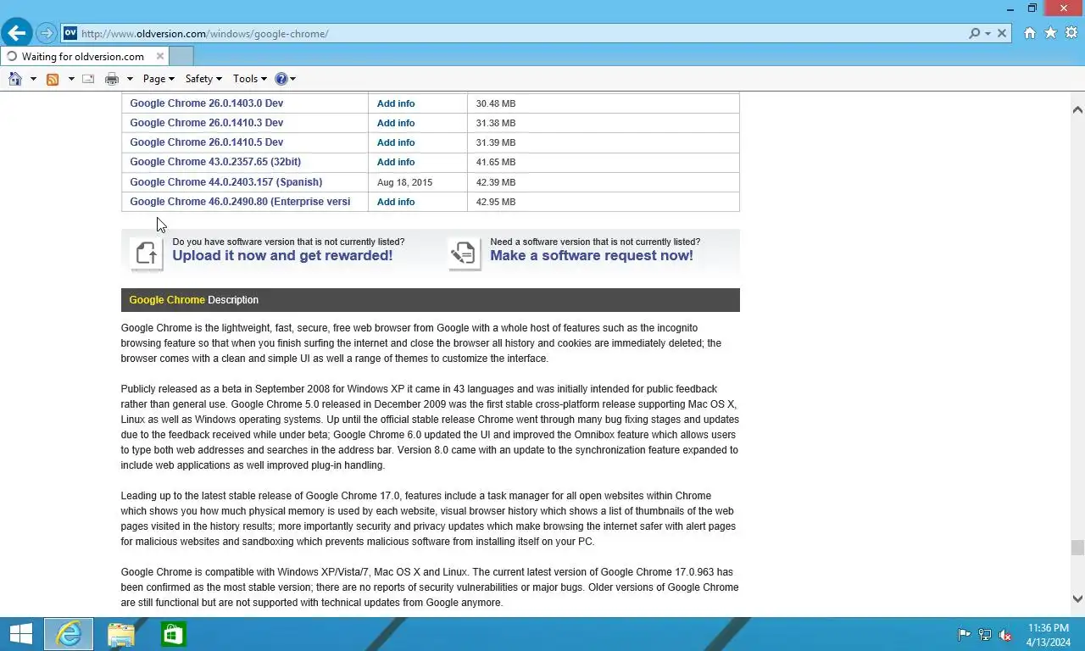Open the Tools menu in command bar
The height and width of the screenshot is (651, 1085).
click(x=250, y=79)
